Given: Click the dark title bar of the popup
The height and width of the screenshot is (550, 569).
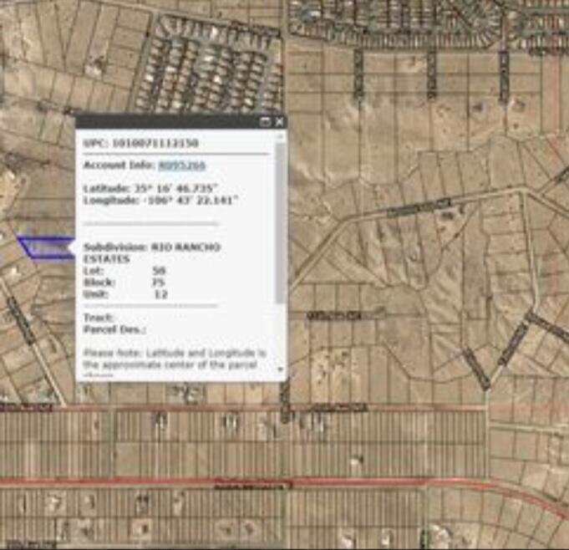Looking at the screenshot, I should [167, 122].
